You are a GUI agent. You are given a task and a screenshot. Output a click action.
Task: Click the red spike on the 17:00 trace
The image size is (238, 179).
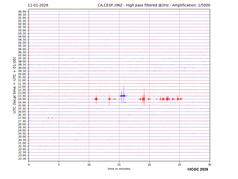click(x=48, y=118)
